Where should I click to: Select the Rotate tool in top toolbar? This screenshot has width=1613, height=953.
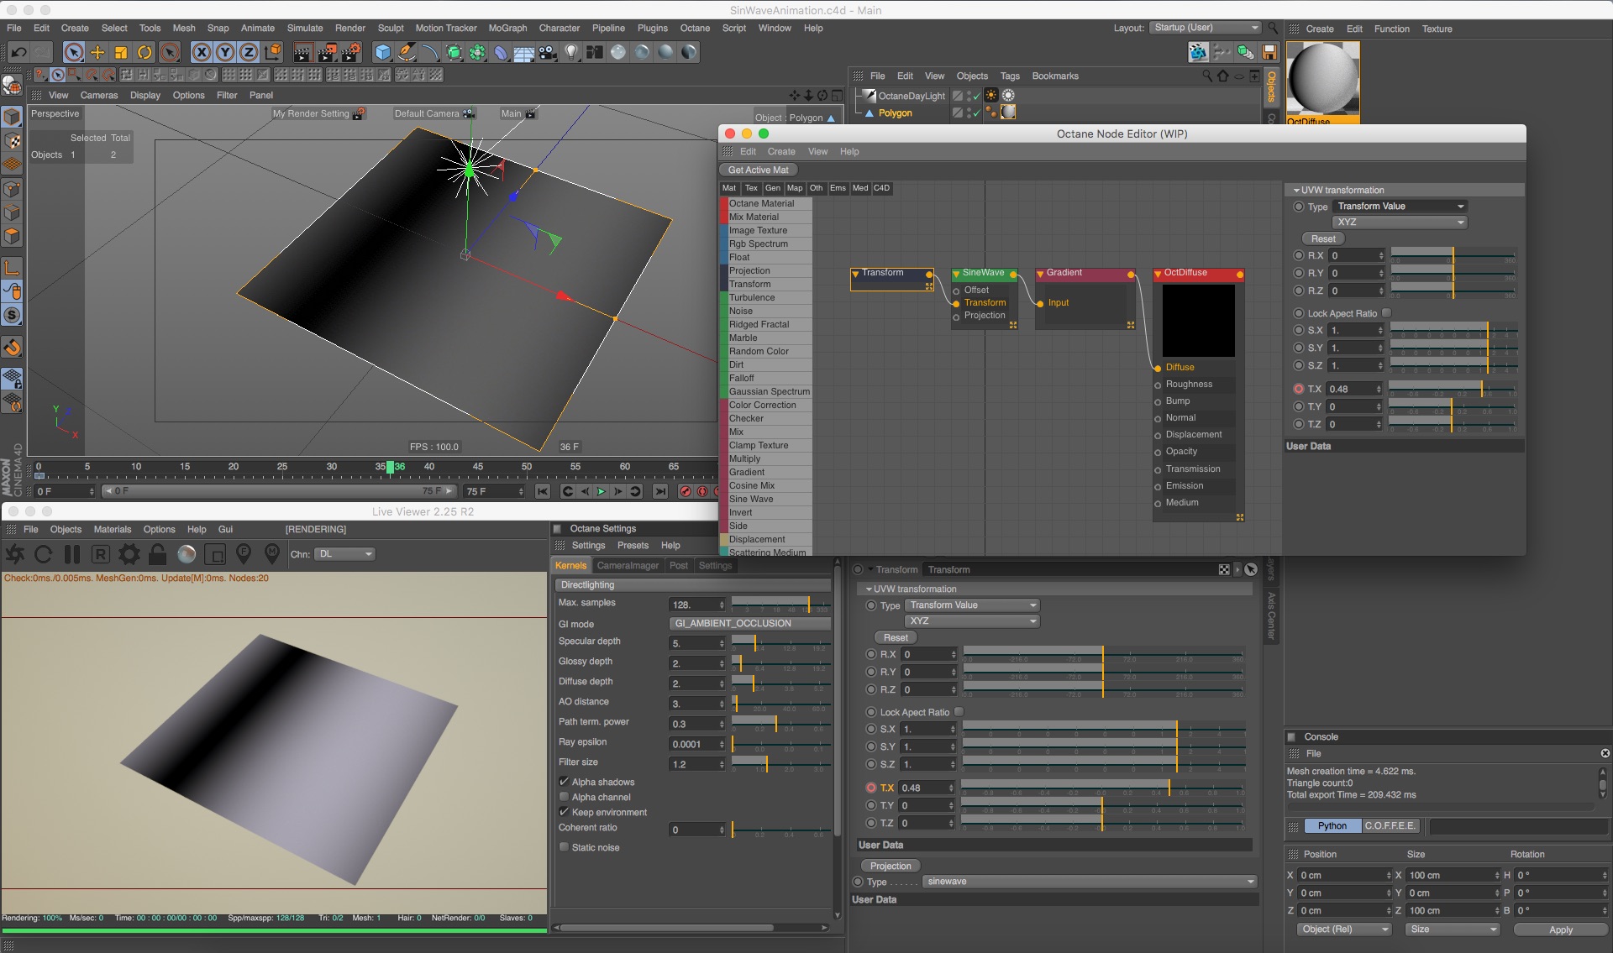pyautogui.click(x=144, y=52)
